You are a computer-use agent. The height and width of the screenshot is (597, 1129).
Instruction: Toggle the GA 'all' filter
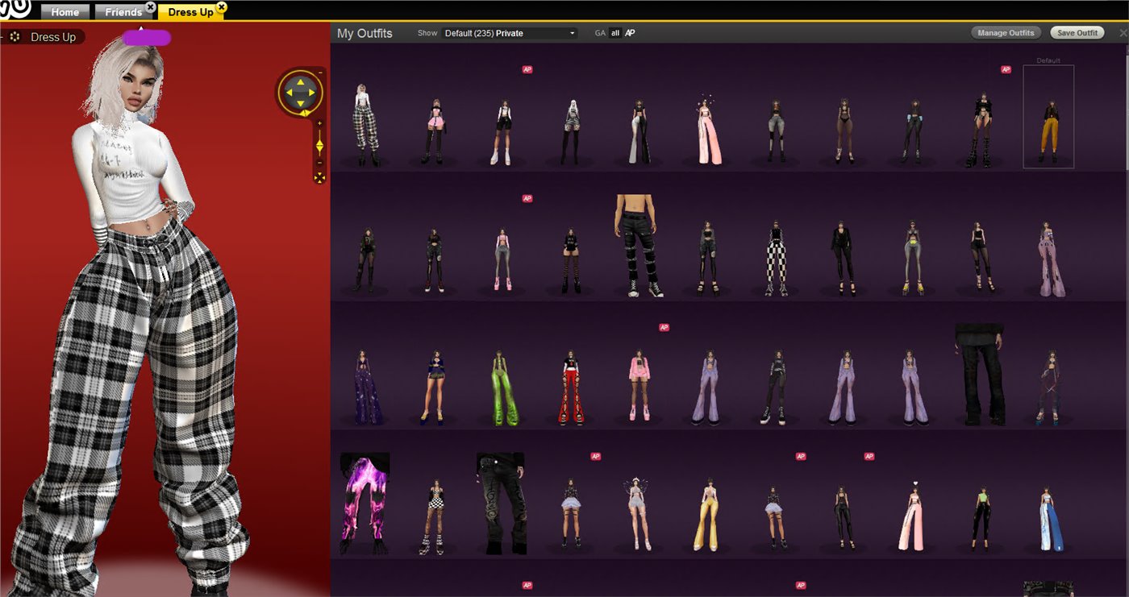(x=615, y=33)
